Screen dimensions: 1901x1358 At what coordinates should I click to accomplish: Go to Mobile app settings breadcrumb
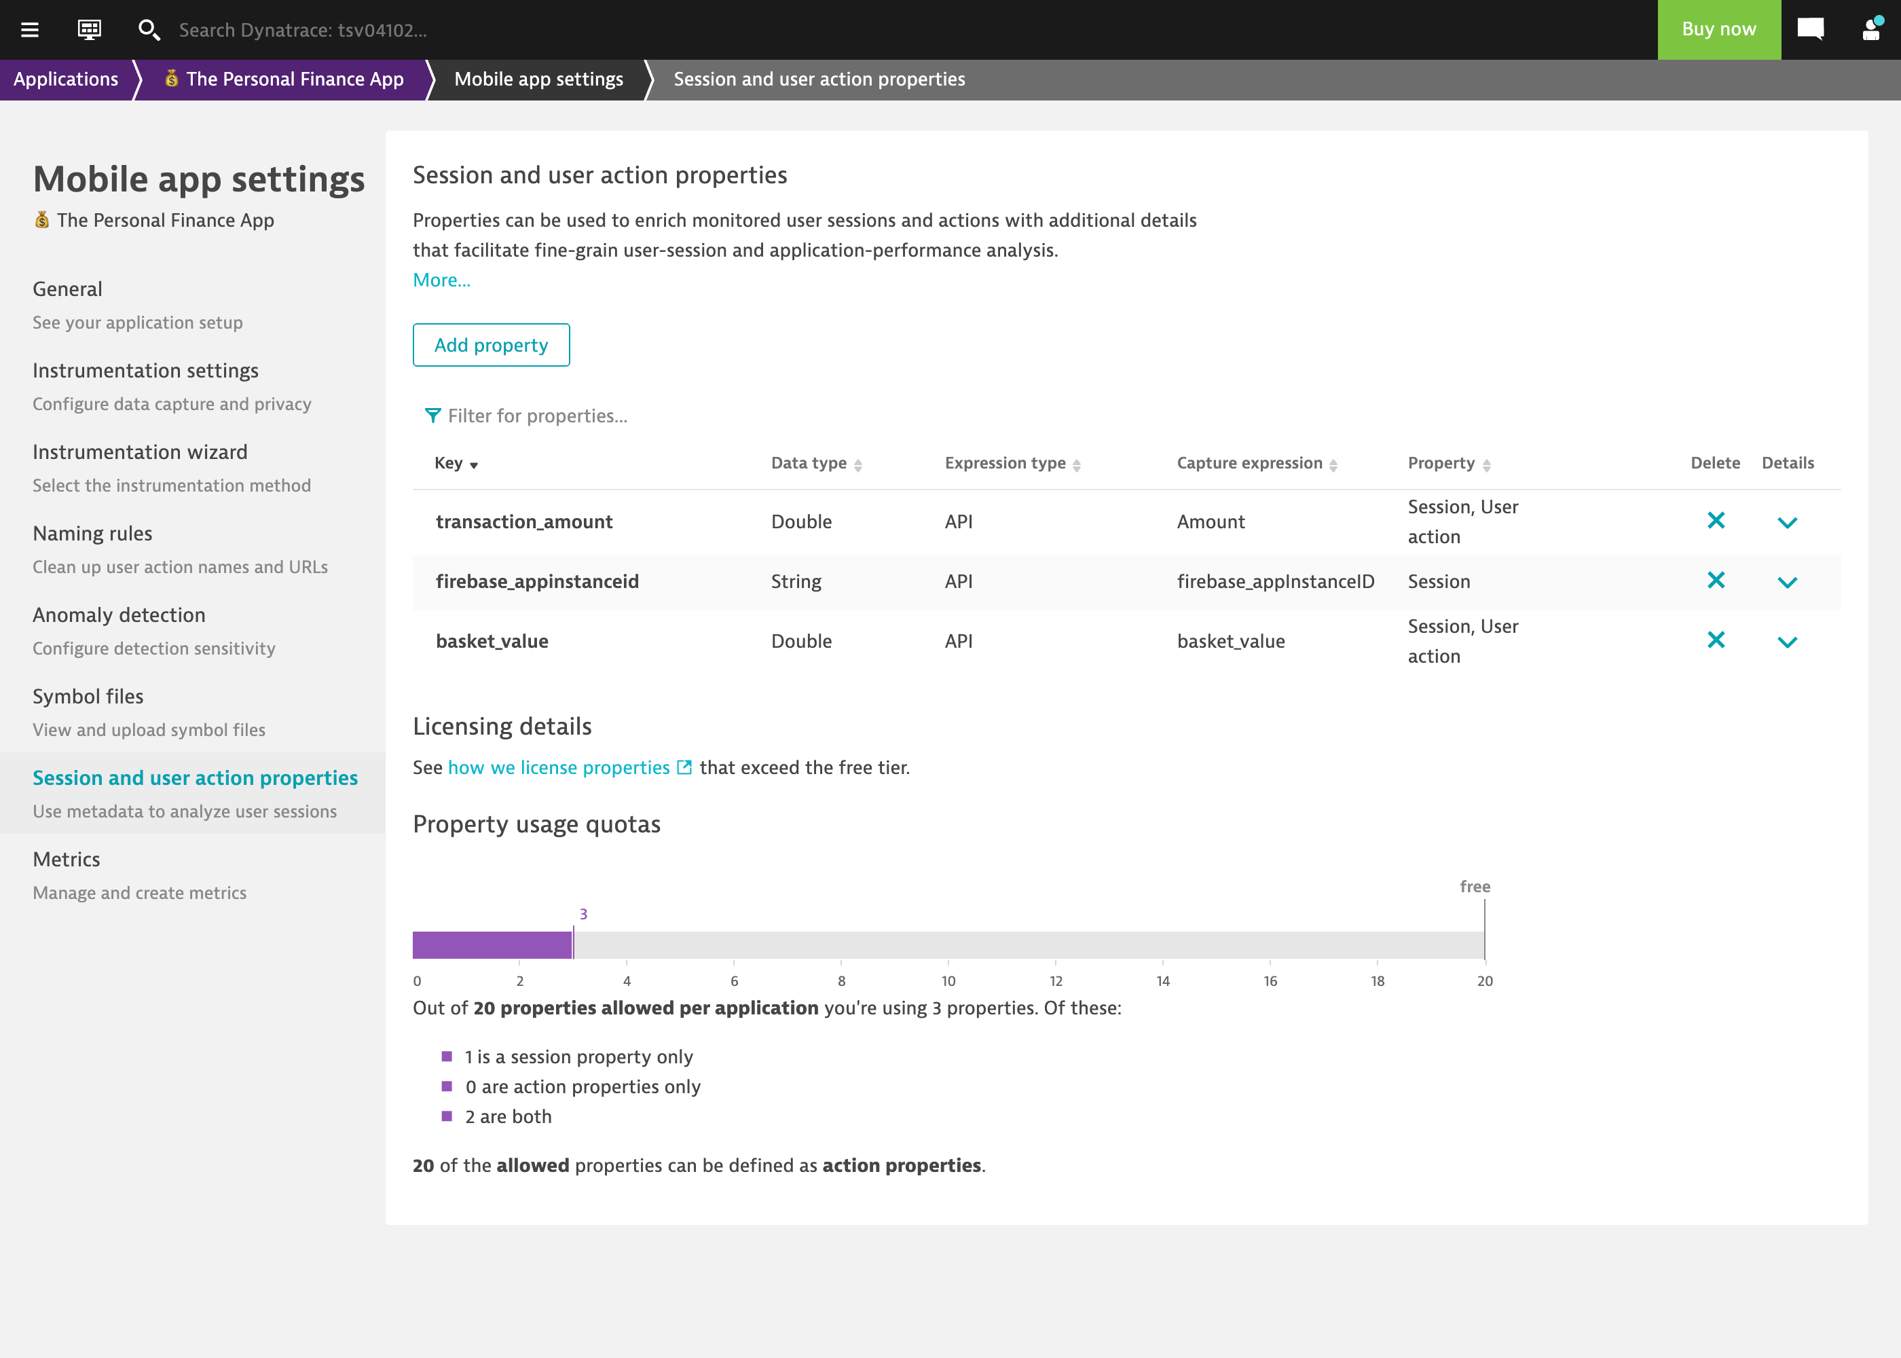pyautogui.click(x=538, y=79)
